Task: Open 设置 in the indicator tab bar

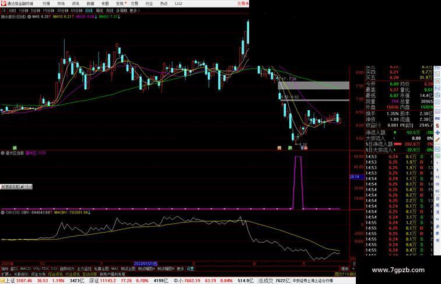Action: click(190, 269)
